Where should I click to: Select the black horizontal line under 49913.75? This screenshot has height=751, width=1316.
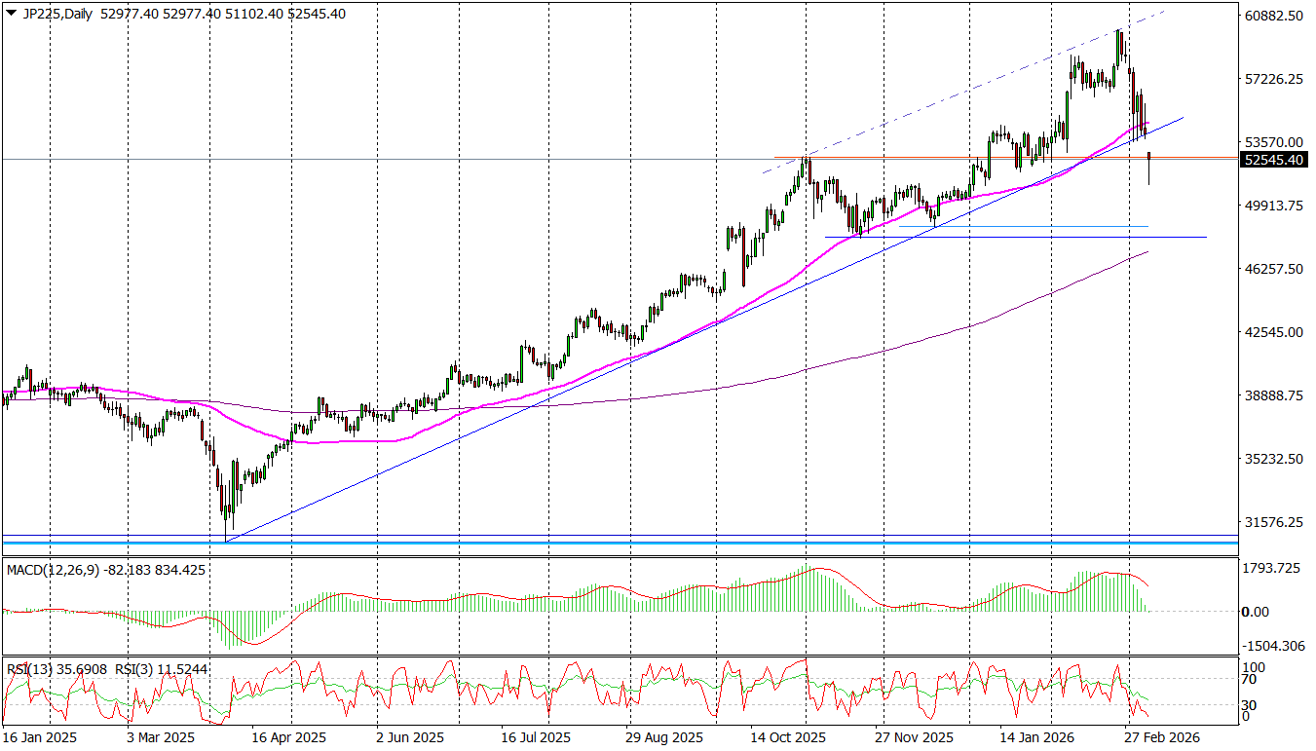(1013, 237)
